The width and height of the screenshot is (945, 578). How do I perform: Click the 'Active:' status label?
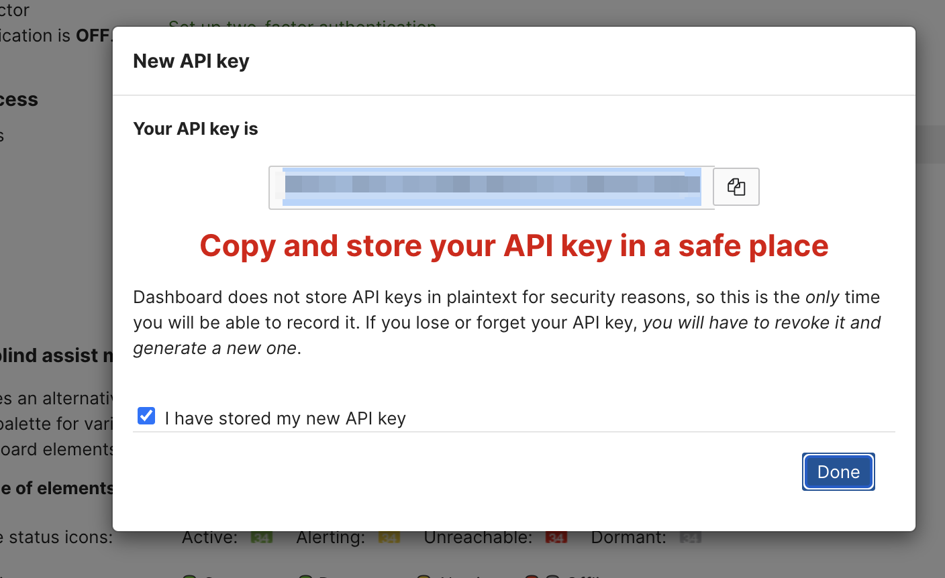[209, 537]
